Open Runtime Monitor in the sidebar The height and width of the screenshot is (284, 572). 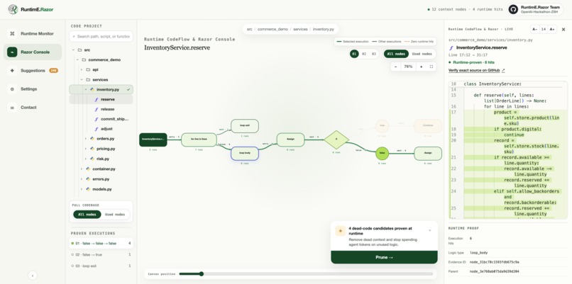pos(33,33)
